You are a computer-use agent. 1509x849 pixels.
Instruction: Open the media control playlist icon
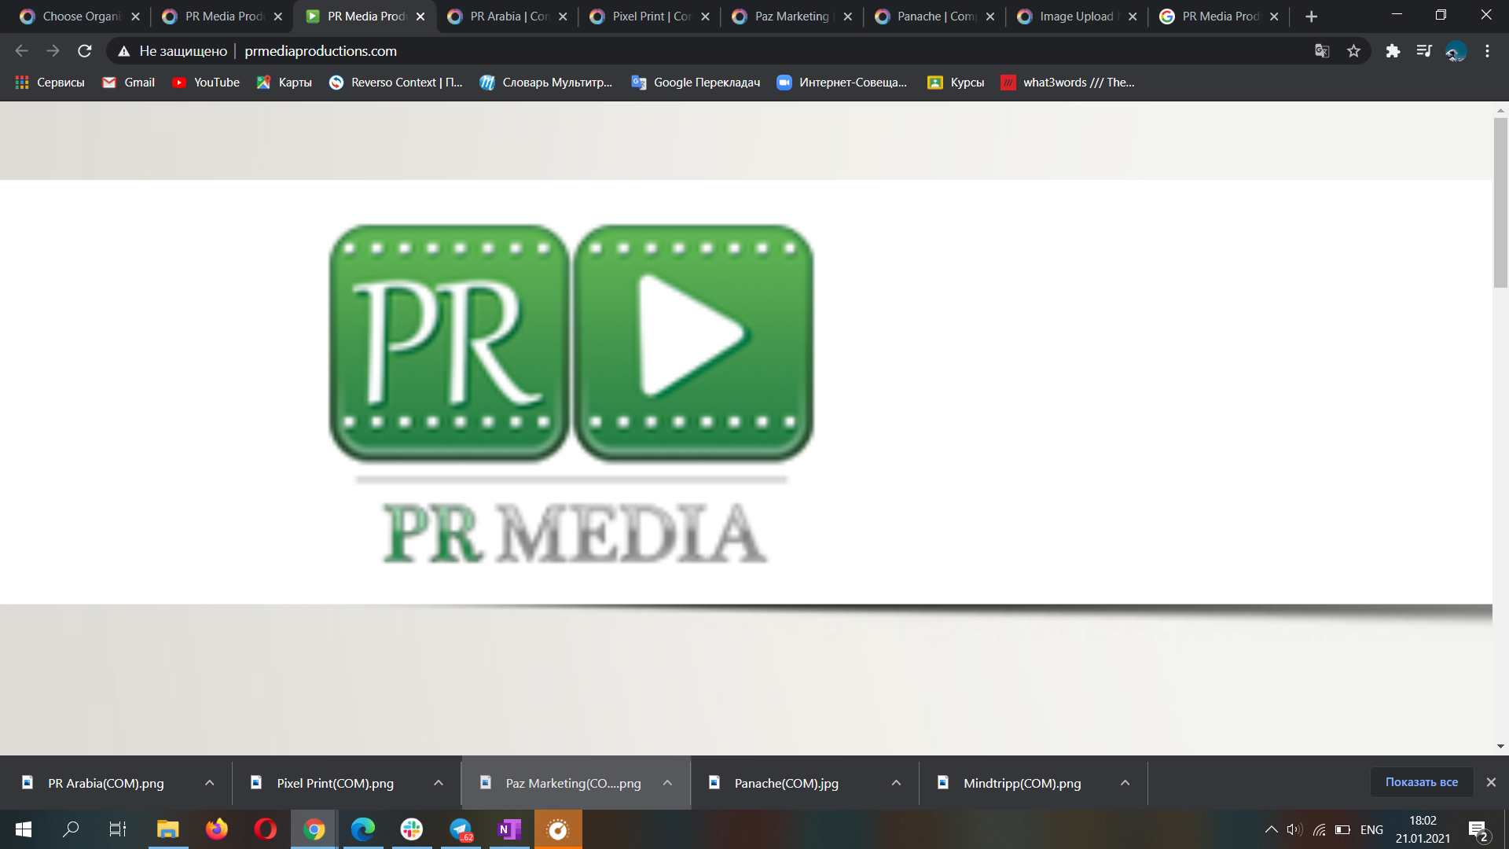(x=1424, y=51)
